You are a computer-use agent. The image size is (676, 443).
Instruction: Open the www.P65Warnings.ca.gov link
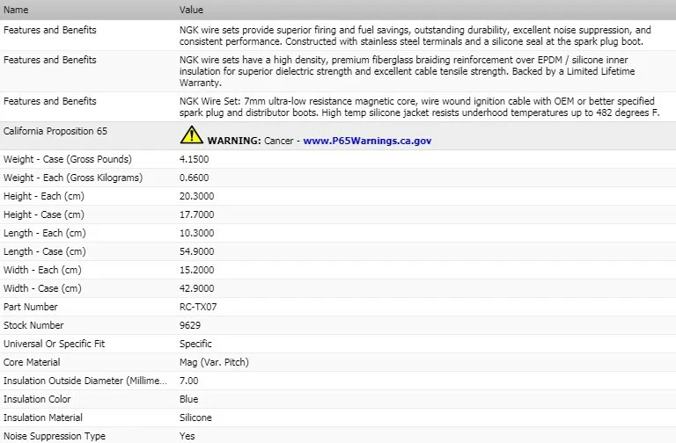(x=367, y=141)
